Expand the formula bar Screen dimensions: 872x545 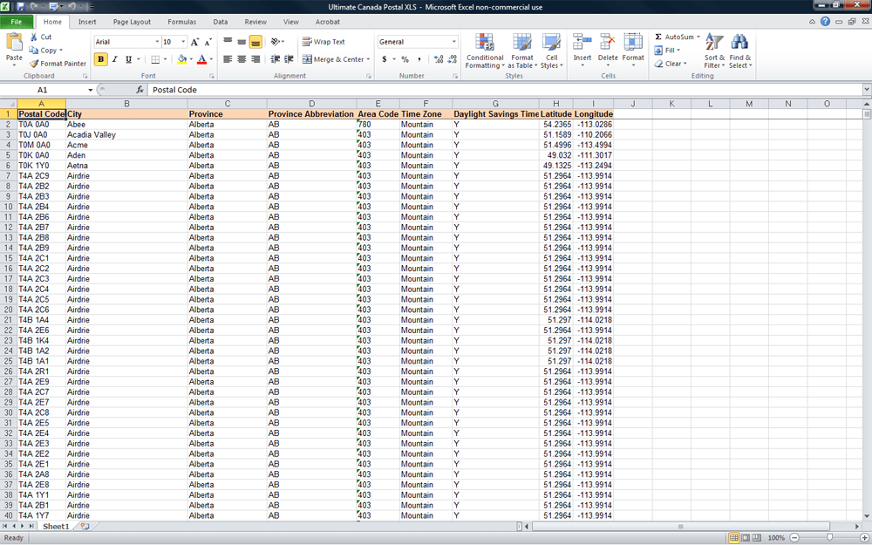pos(867,90)
